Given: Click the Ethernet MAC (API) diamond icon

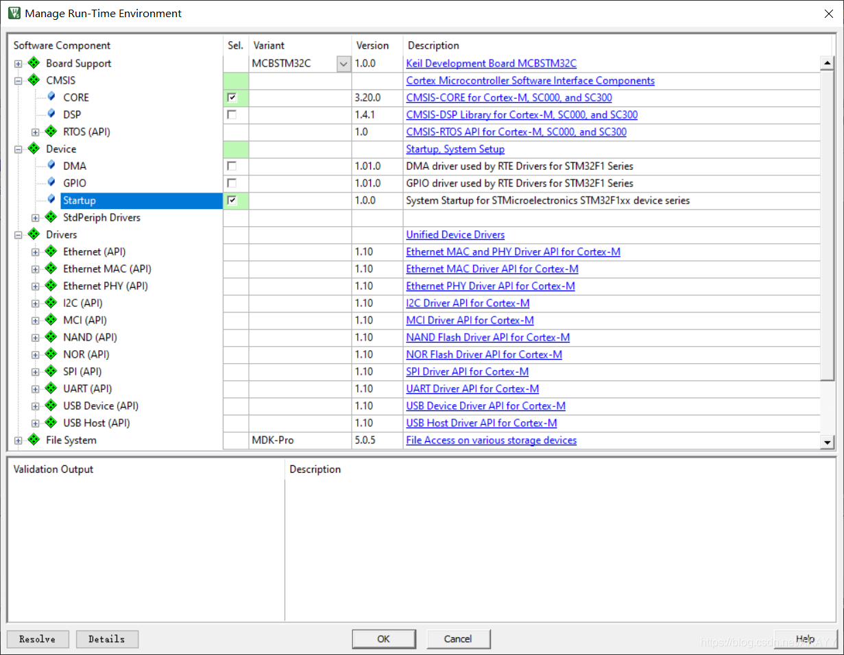Looking at the screenshot, I should pos(51,269).
